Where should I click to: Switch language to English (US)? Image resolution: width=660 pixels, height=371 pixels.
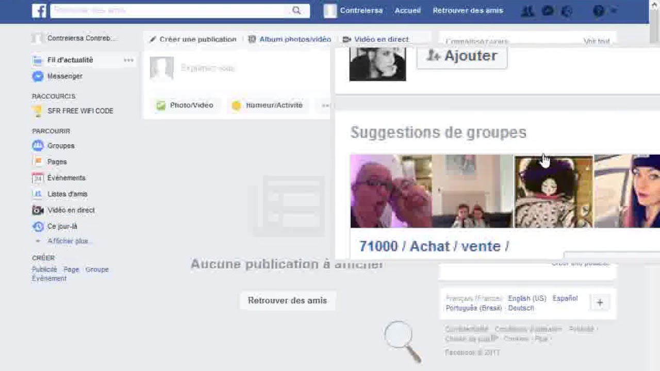click(527, 298)
